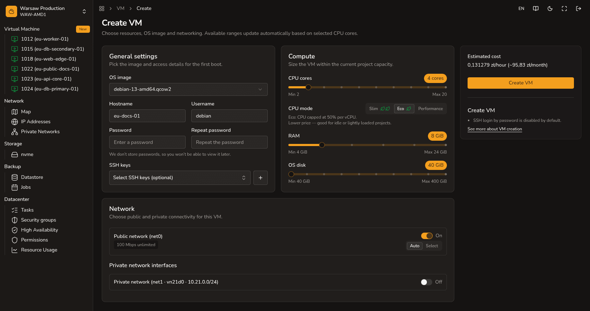This screenshot has width=590, height=311.
Task: Select Performance CPU mode
Action: point(430,109)
